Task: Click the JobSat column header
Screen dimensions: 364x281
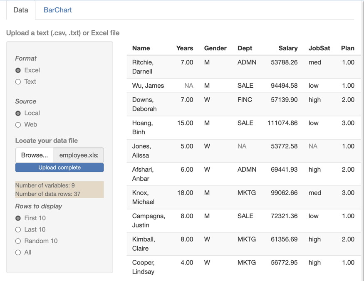Action: pos(319,48)
